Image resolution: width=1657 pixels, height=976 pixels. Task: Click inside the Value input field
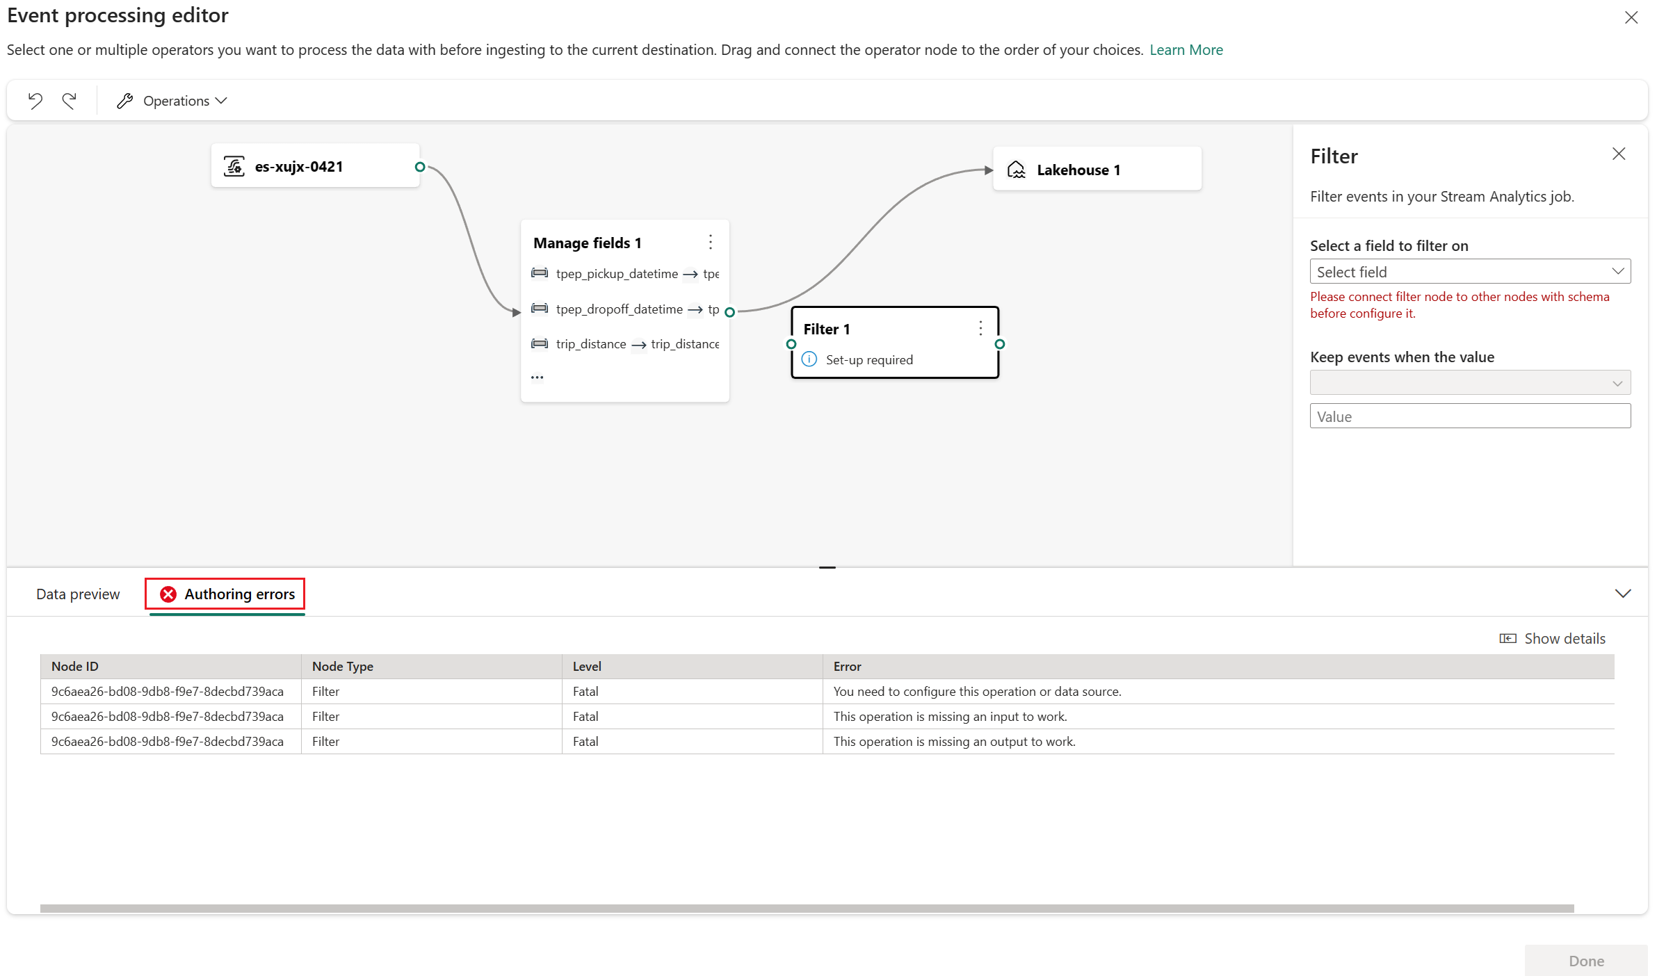[1469, 416]
